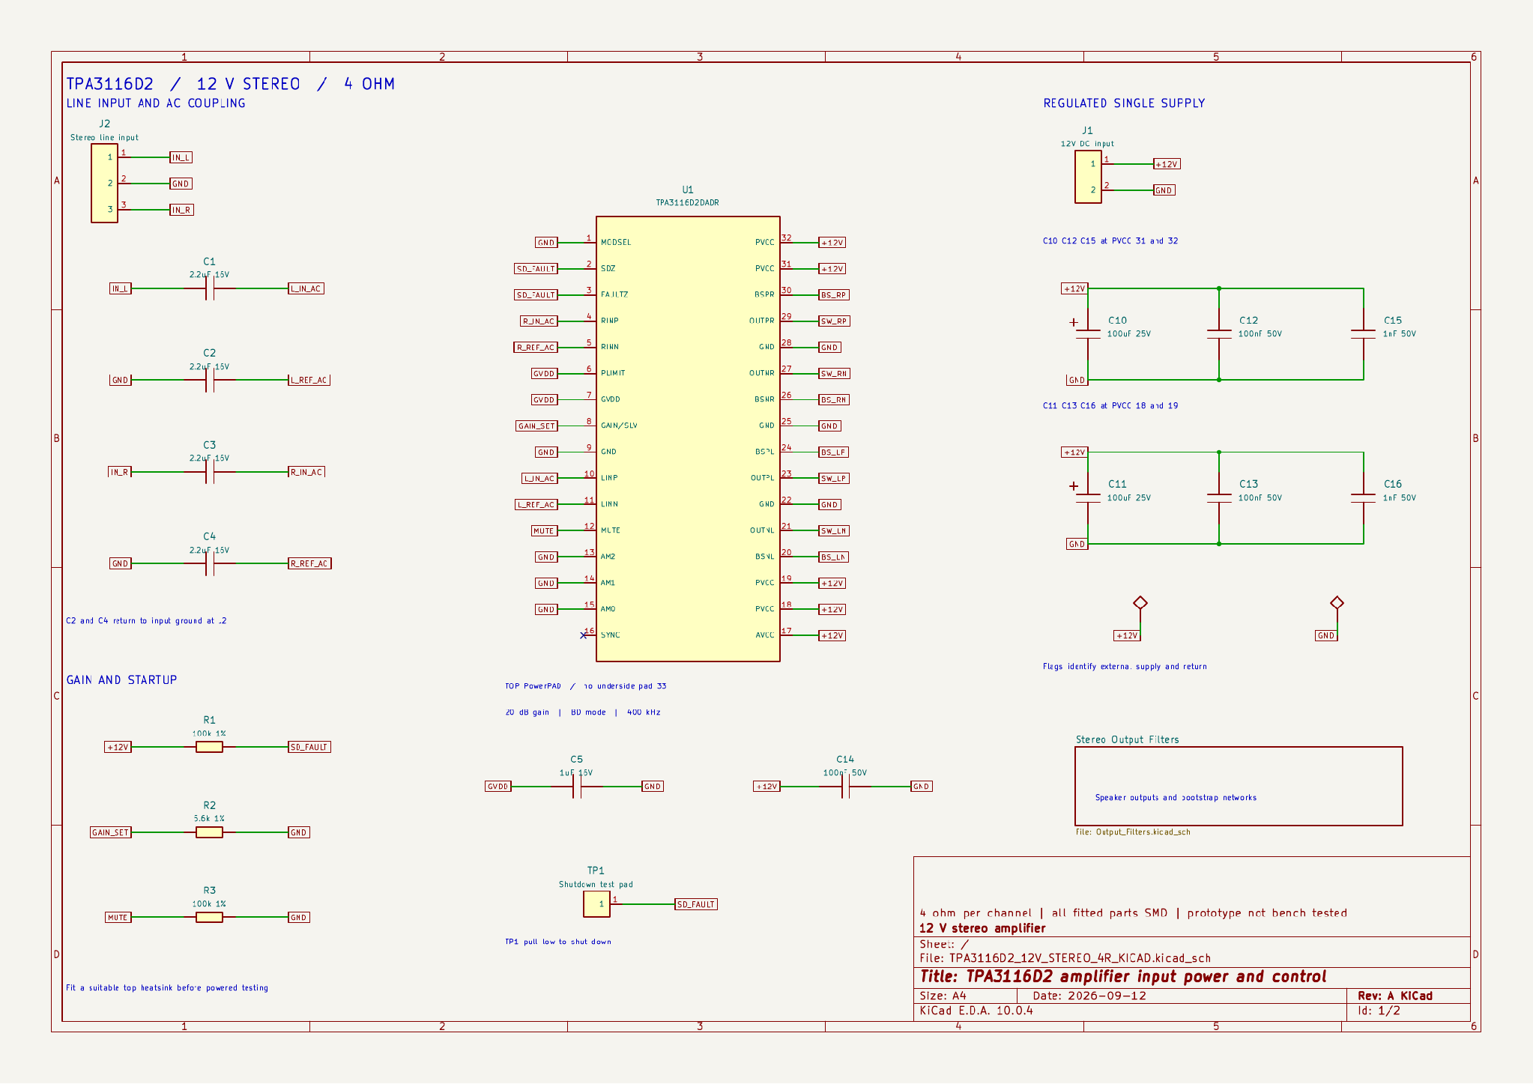The width and height of the screenshot is (1533, 1084).
Task: Open the Stereo Output Filters sheet box
Action: 1239,786
